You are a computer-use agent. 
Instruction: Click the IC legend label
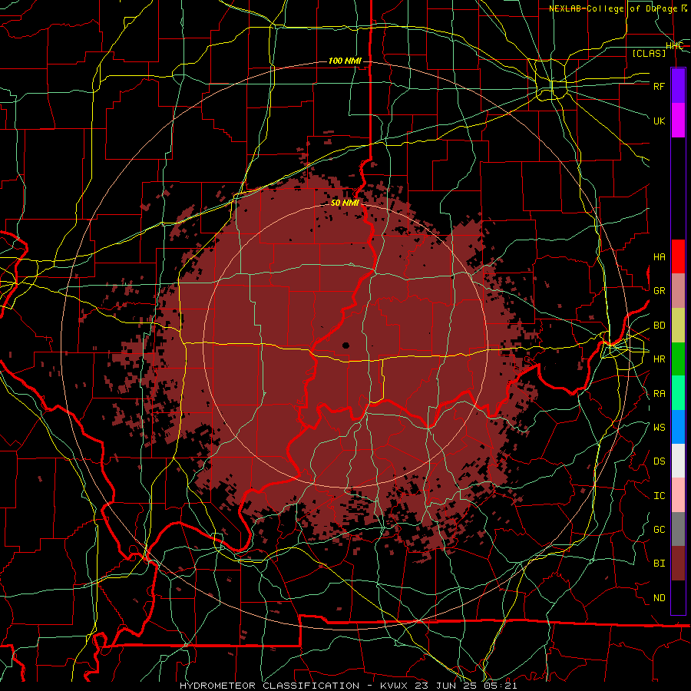(659, 496)
